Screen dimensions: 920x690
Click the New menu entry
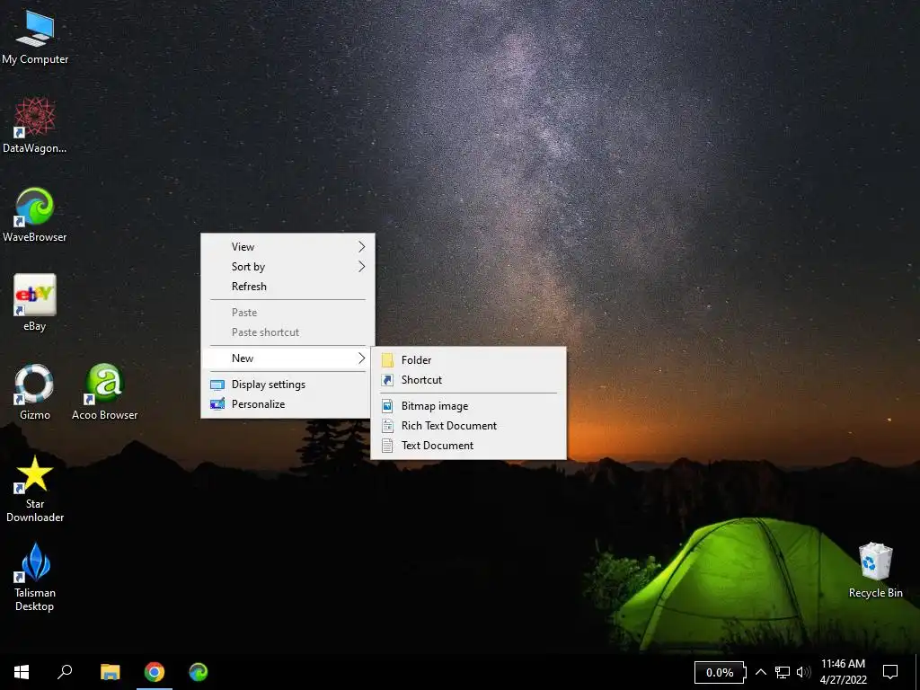[287, 358]
